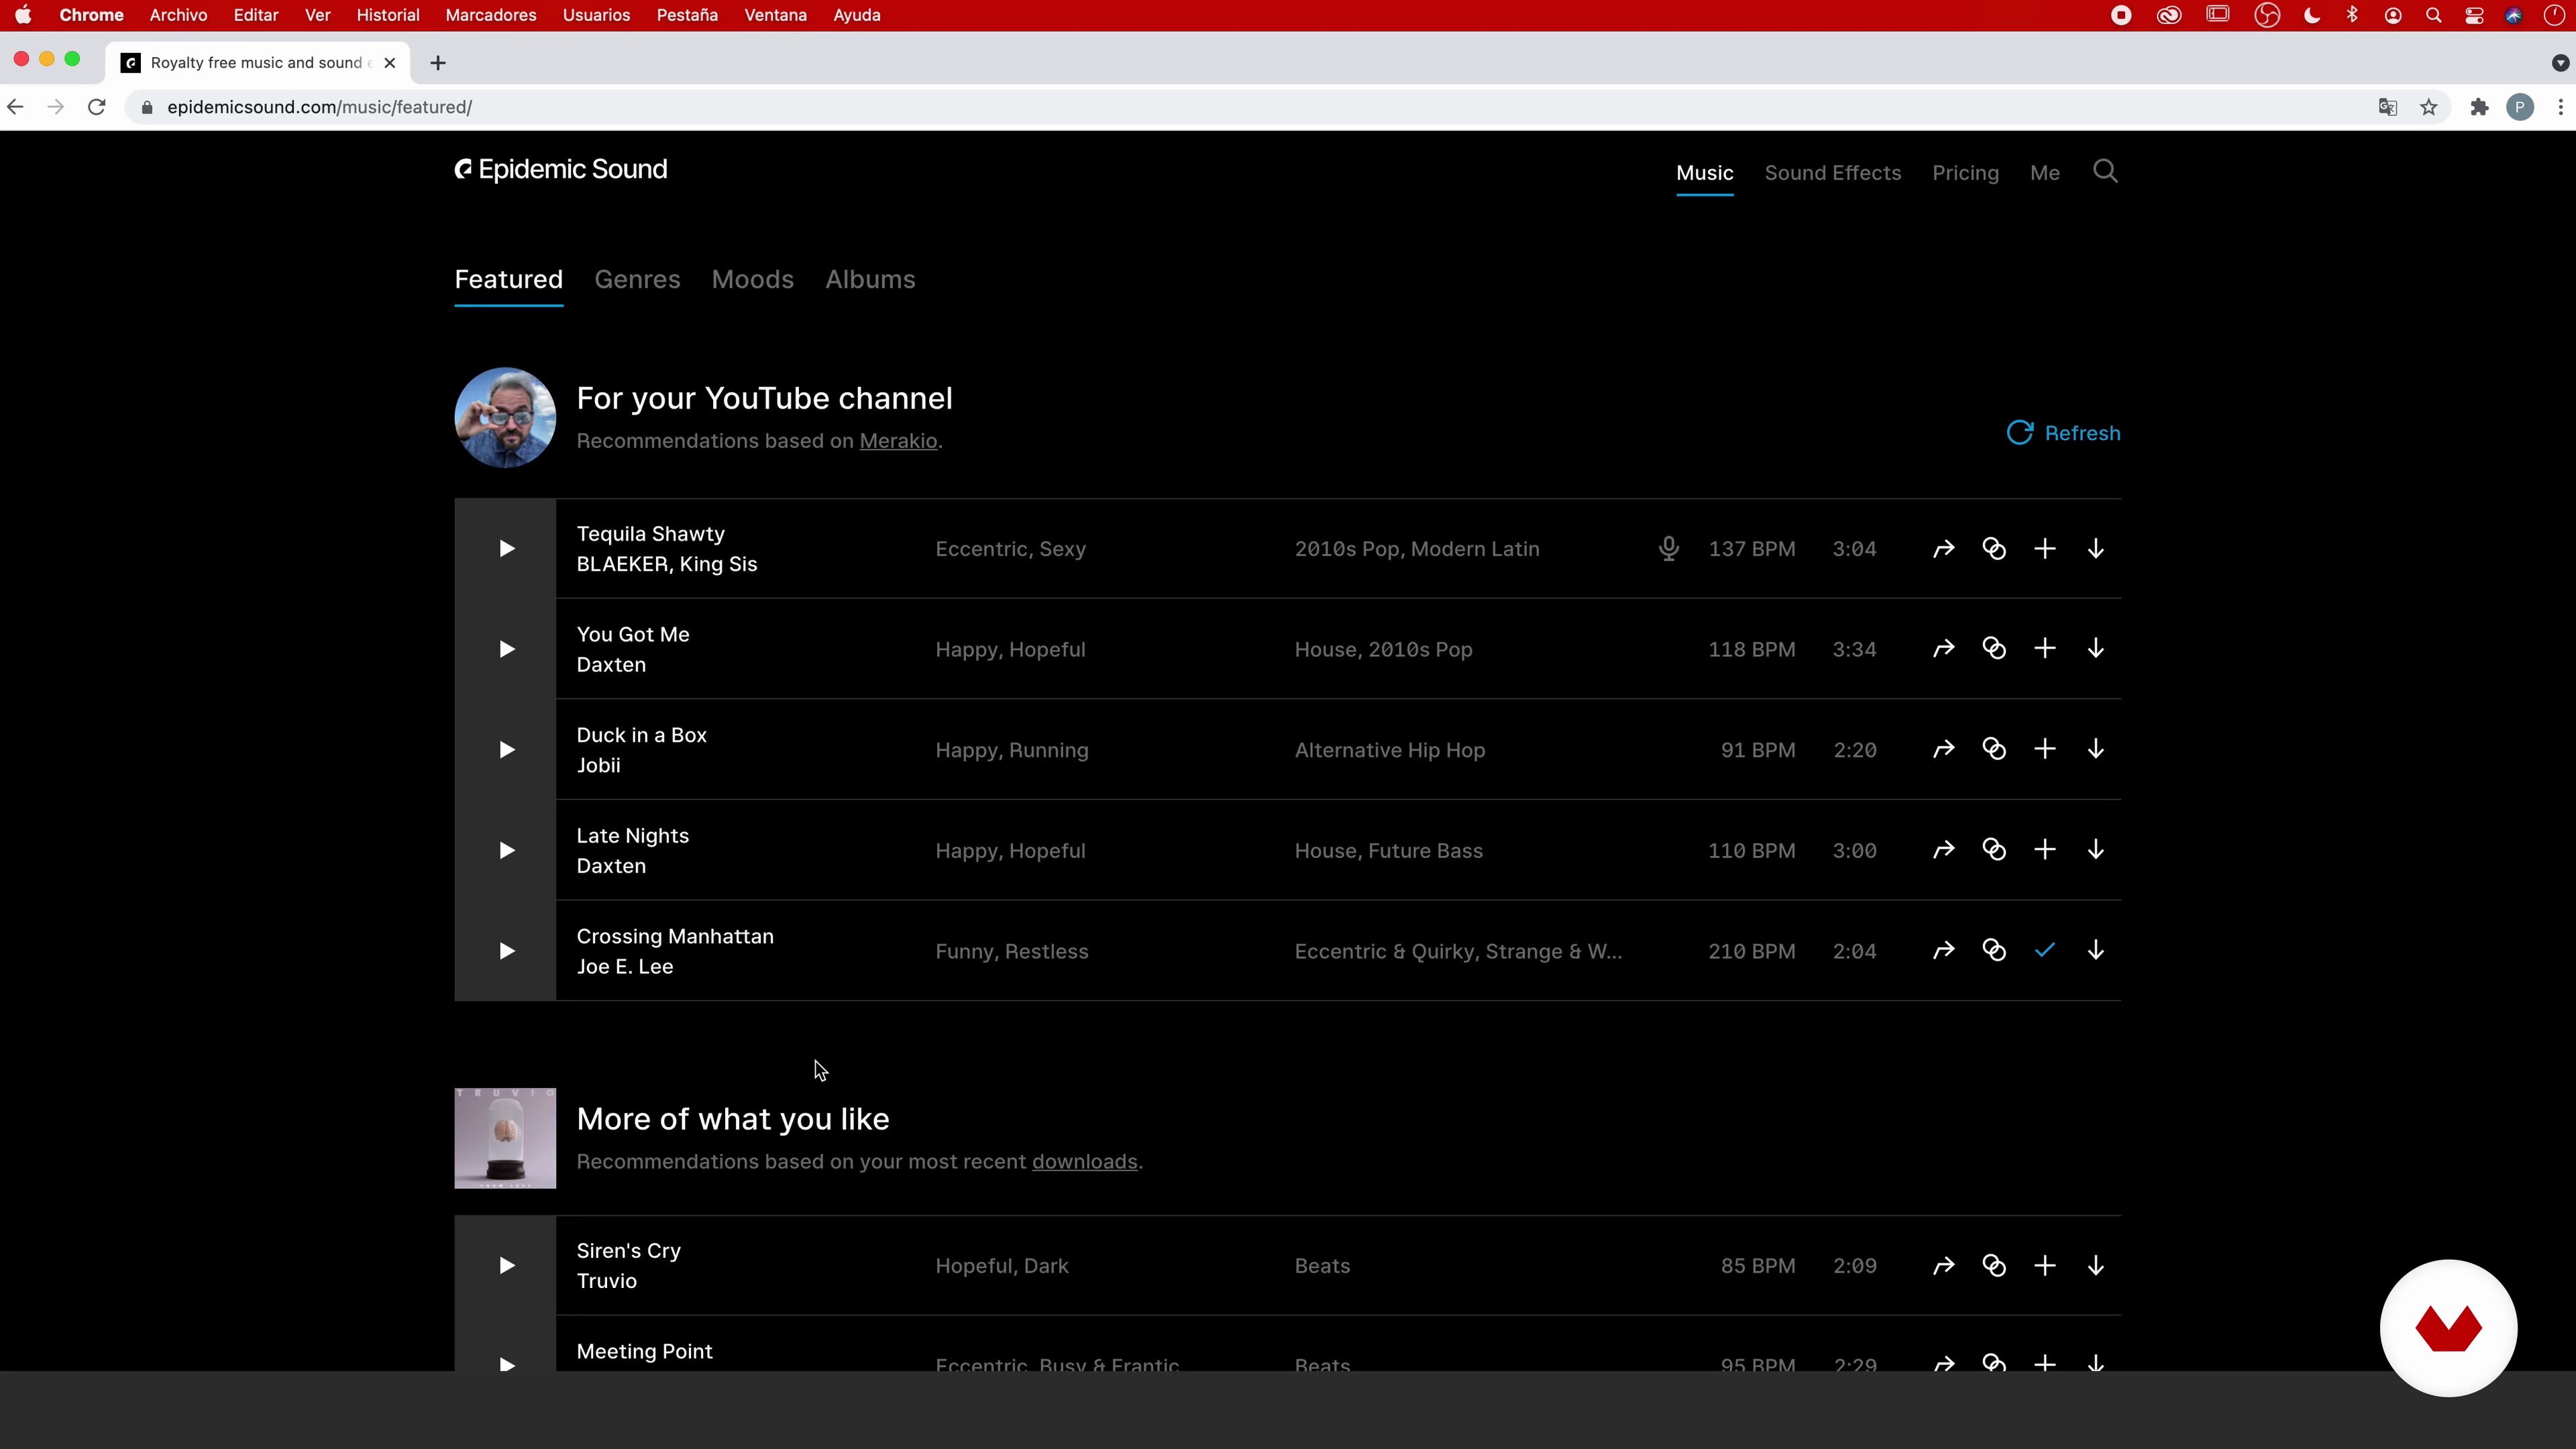Play Duck in a Box track

(506, 749)
